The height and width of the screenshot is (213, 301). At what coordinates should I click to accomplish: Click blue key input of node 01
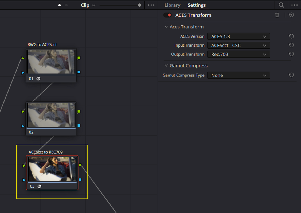23,73
